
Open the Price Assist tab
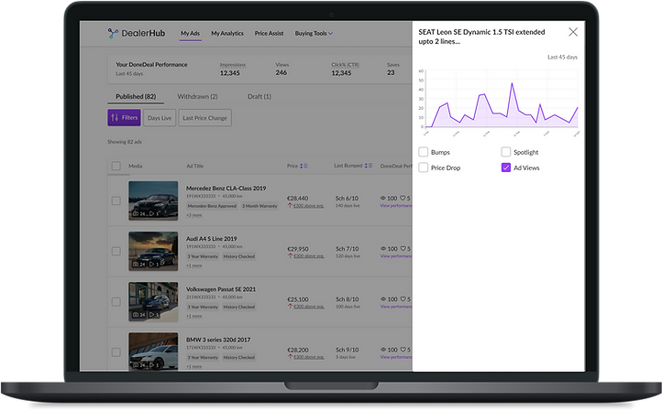click(x=269, y=33)
